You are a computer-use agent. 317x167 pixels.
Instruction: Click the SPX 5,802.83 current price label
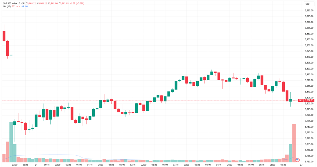[306, 100]
